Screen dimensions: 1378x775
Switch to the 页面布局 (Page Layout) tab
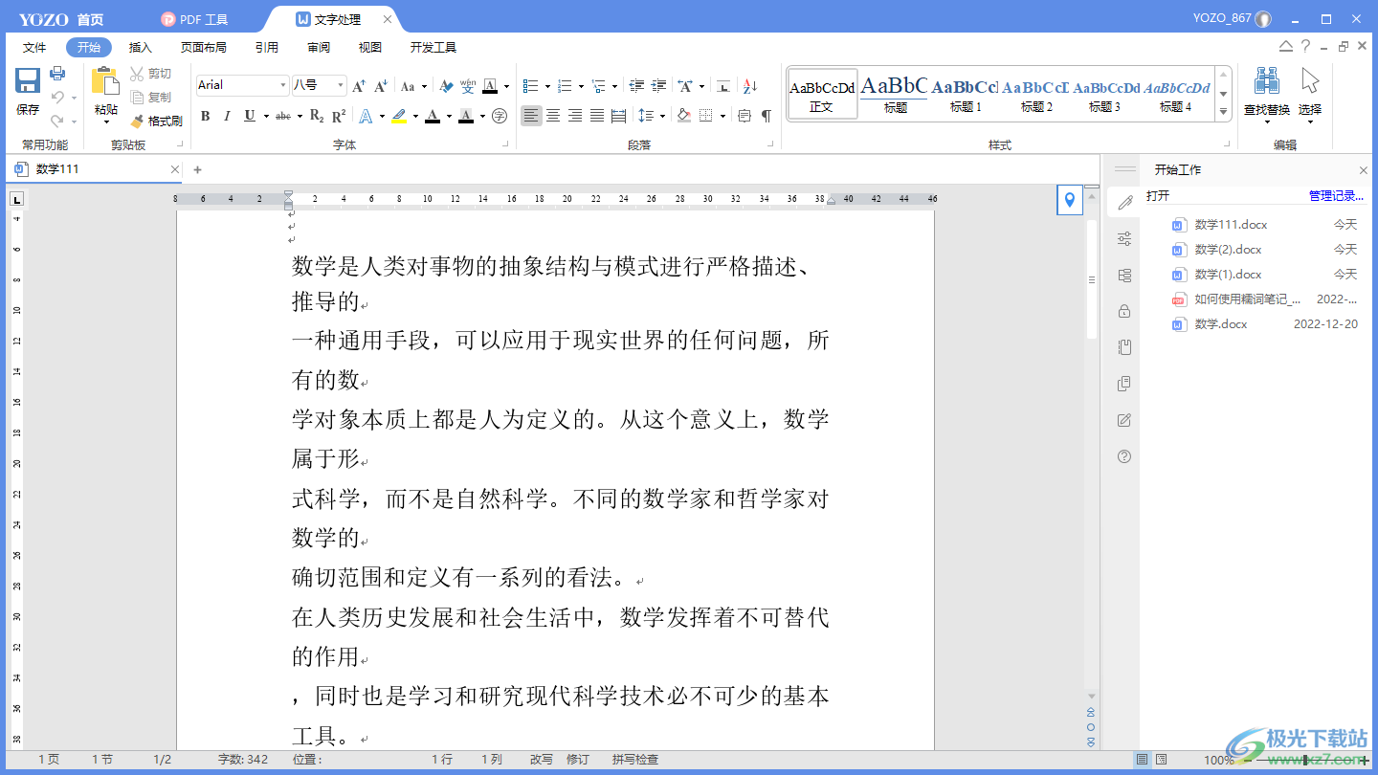tap(204, 47)
